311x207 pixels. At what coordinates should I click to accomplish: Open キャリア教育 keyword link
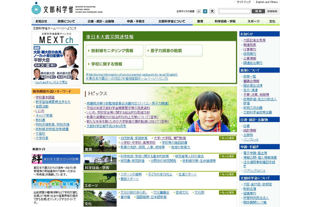[x=44, y=115]
